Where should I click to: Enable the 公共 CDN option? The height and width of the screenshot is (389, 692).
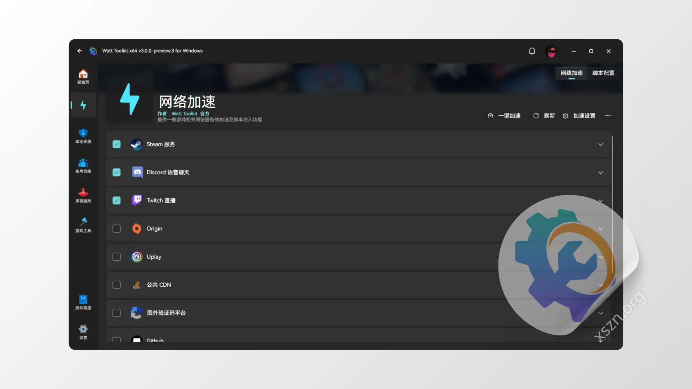116,285
